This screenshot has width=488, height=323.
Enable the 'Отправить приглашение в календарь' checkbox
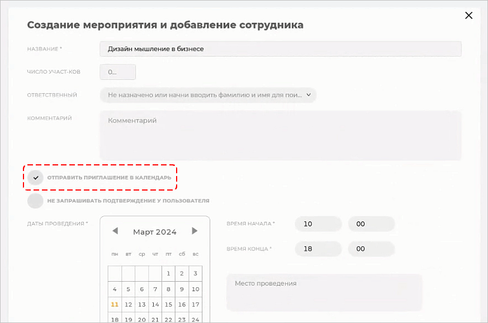coord(35,177)
